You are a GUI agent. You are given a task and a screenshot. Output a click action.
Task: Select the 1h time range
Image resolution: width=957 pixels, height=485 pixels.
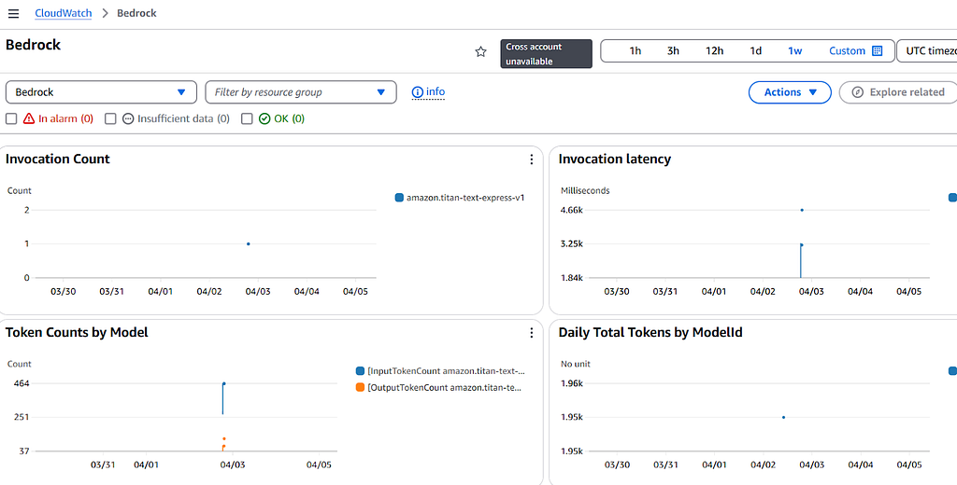tap(635, 50)
